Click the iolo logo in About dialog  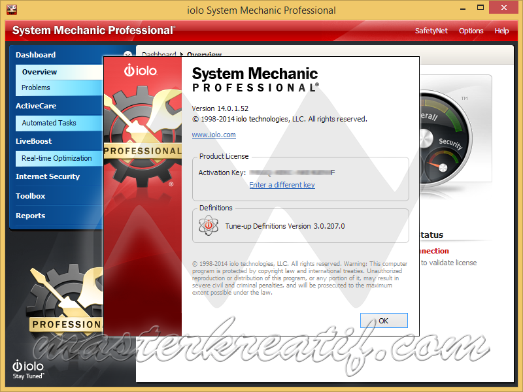141,71
